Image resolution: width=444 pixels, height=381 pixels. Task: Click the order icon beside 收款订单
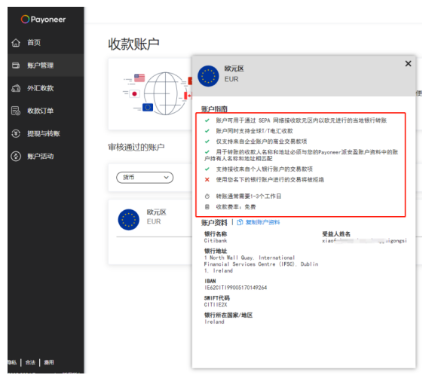[x=16, y=111]
